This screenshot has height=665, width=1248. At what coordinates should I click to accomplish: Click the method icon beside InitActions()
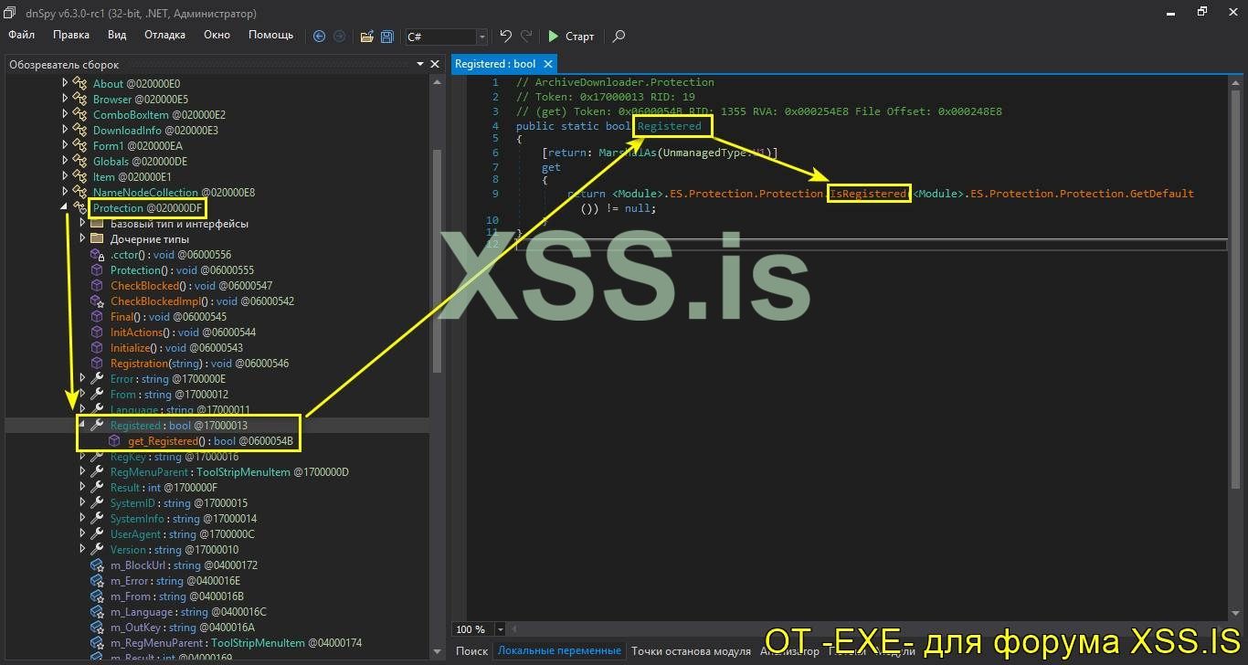click(x=97, y=332)
